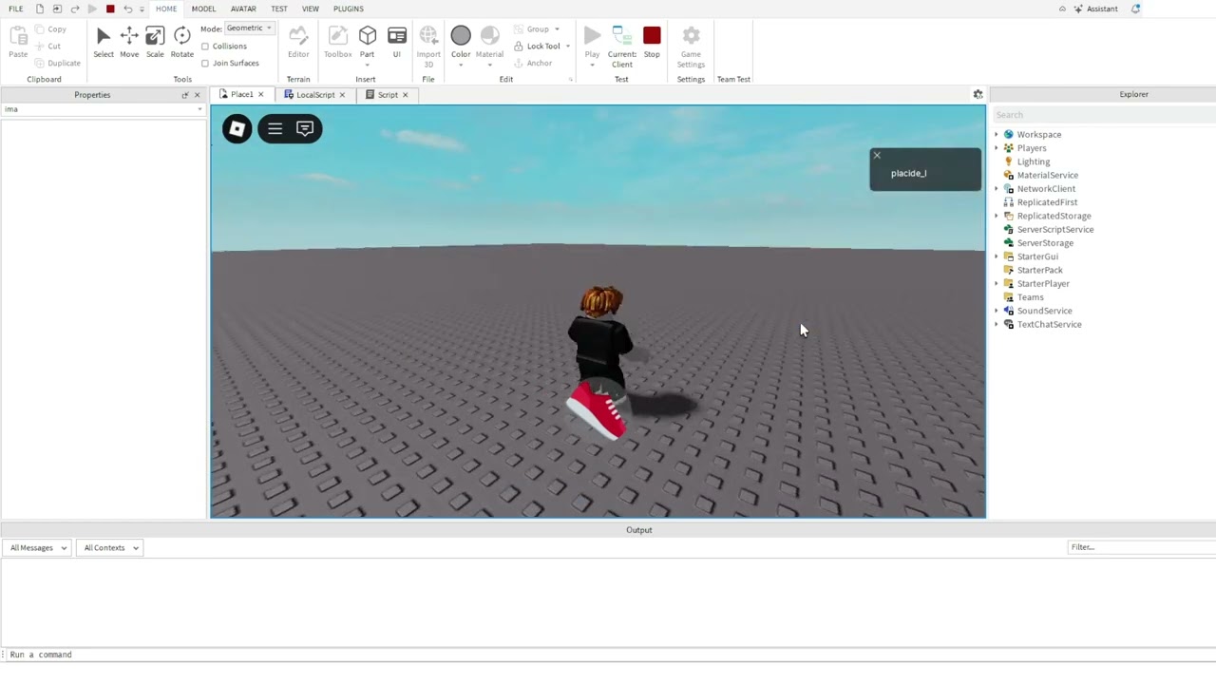Open the Assistant panel
This screenshot has height=684, width=1216.
(x=1095, y=9)
